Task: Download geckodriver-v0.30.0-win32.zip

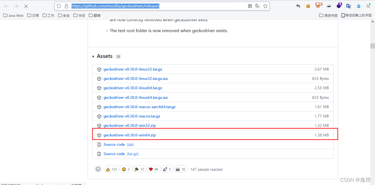Action: point(130,126)
